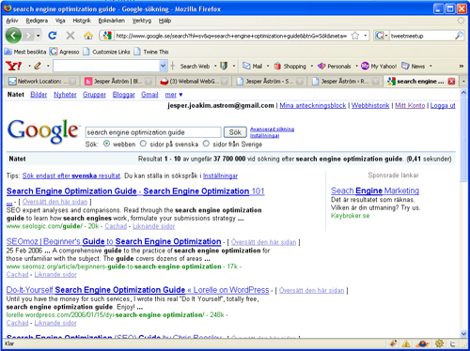The width and height of the screenshot is (470, 351).
Task: Click the gear status bar icon
Action: pos(439,343)
